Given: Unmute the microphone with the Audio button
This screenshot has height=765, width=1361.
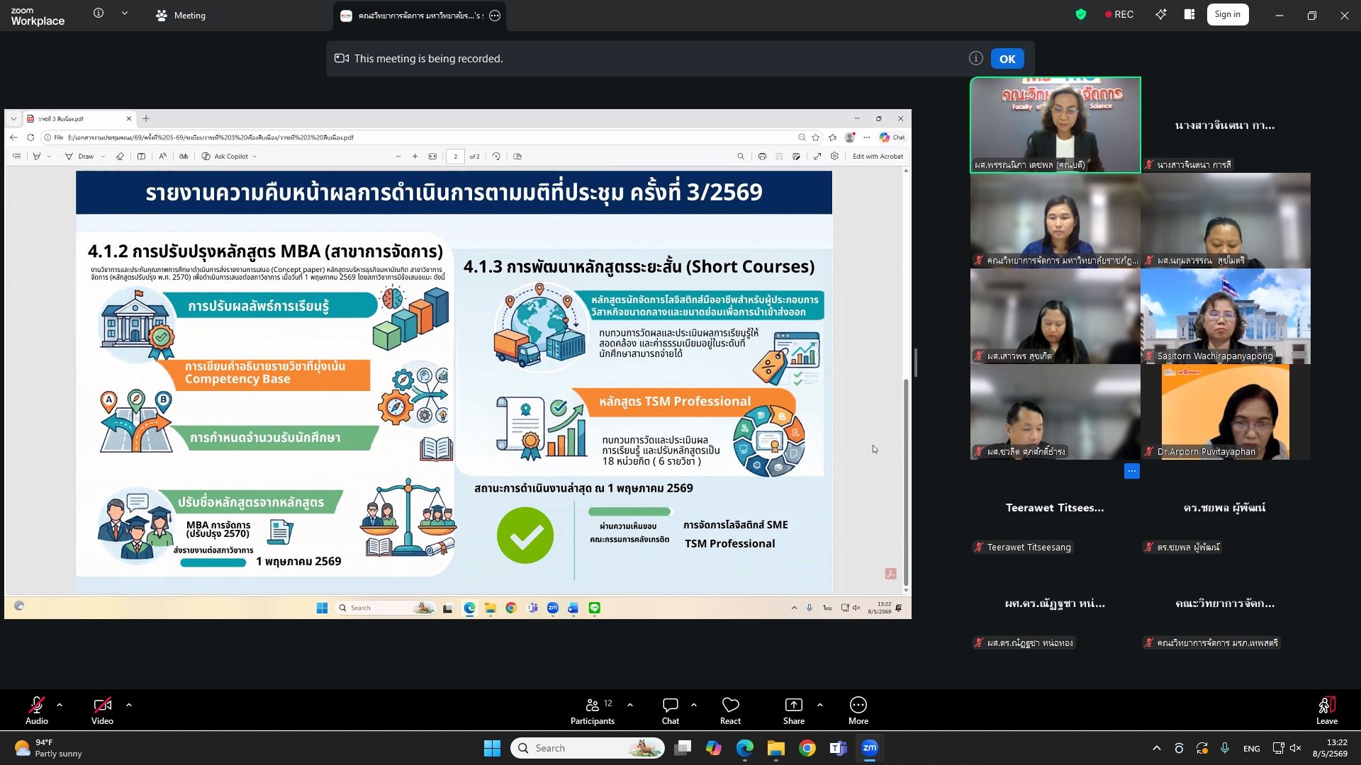Looking at the screenshot, I should (x=37, y=710).
